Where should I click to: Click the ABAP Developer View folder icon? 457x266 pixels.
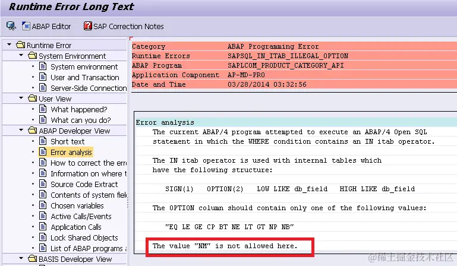click(x=32, y=130)
